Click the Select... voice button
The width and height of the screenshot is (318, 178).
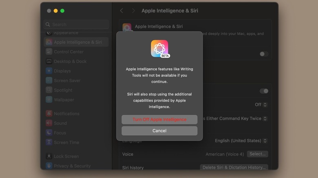pos(258,154)
